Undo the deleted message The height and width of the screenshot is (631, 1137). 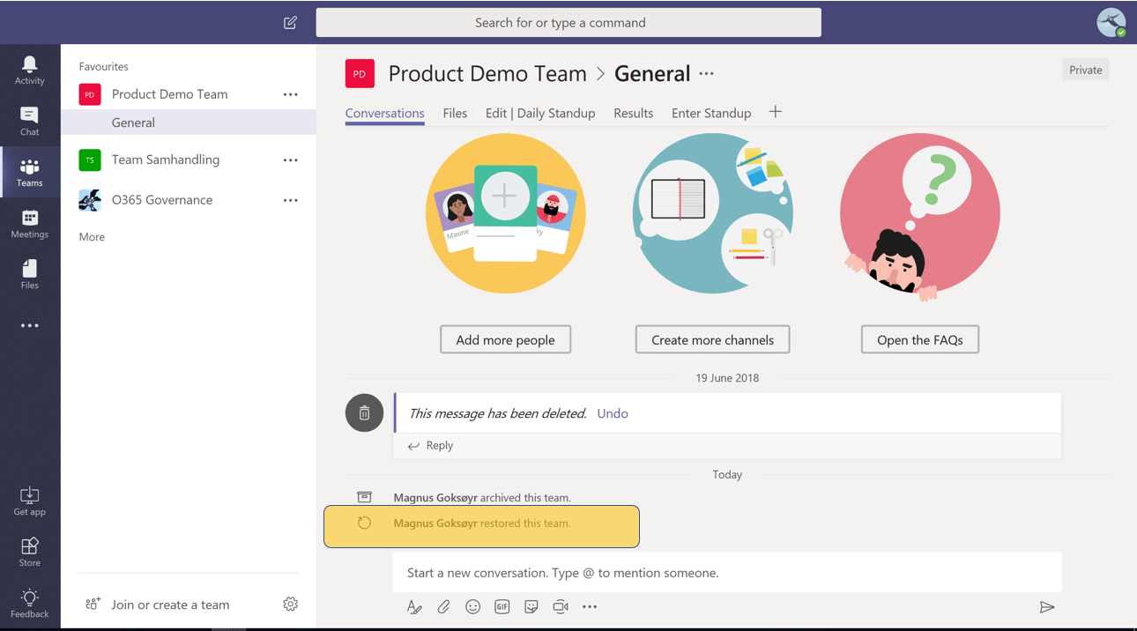(x=612, y=412)
